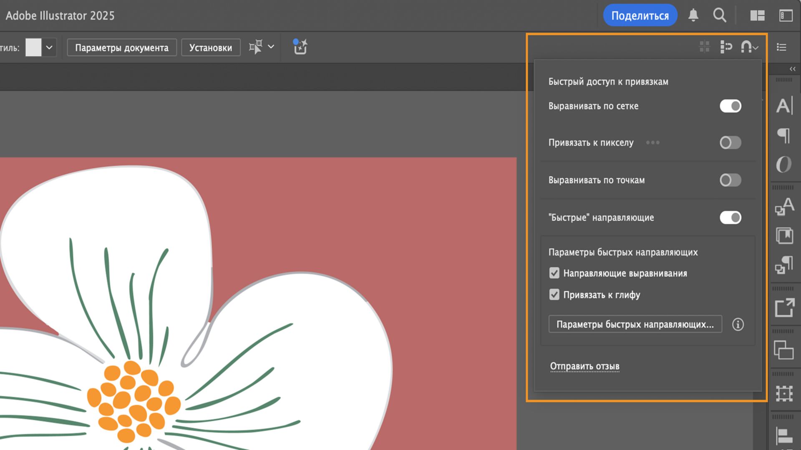Expand the selection alignment dropdown arrow
This screenshot has width=801, height=450.
pos(271,47)
